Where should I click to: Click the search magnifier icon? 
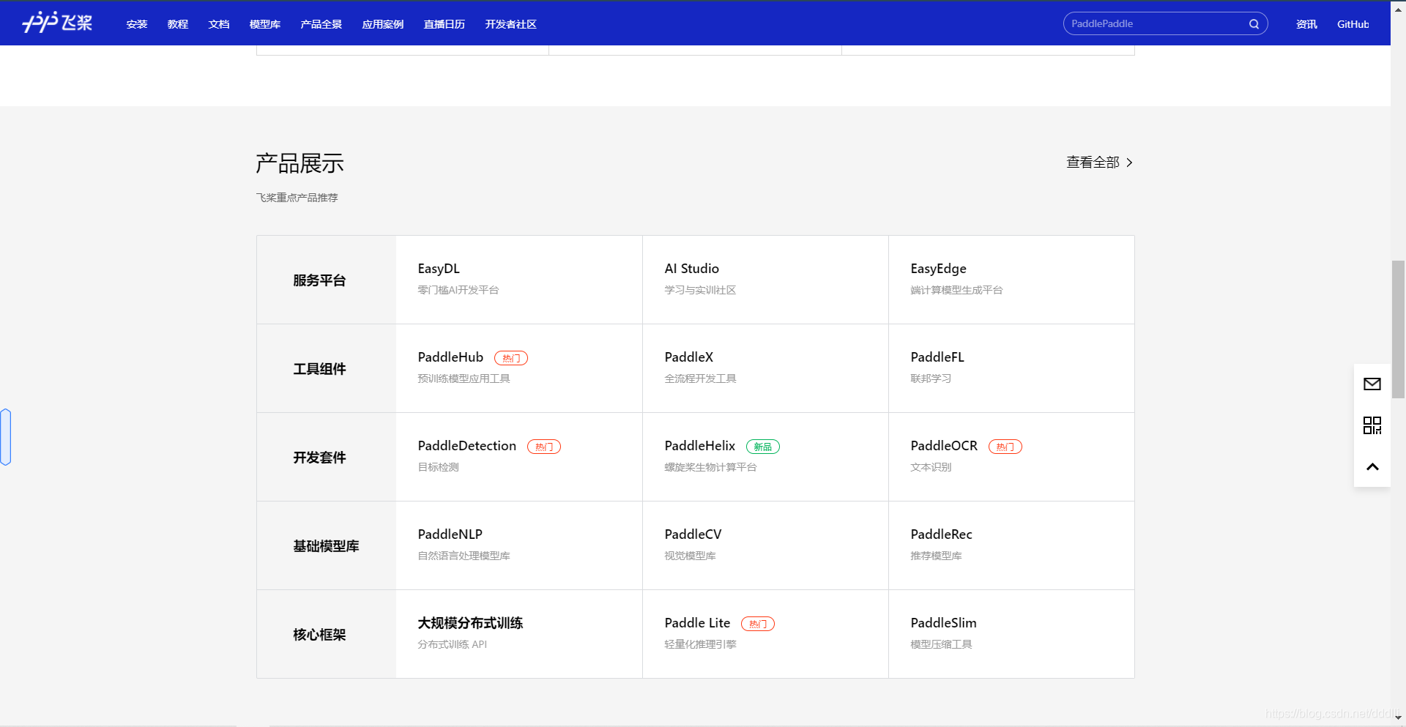coord(1254,24)
